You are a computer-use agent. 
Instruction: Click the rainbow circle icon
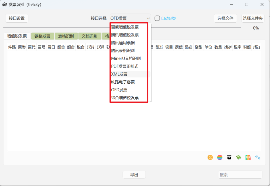[219, 157]
